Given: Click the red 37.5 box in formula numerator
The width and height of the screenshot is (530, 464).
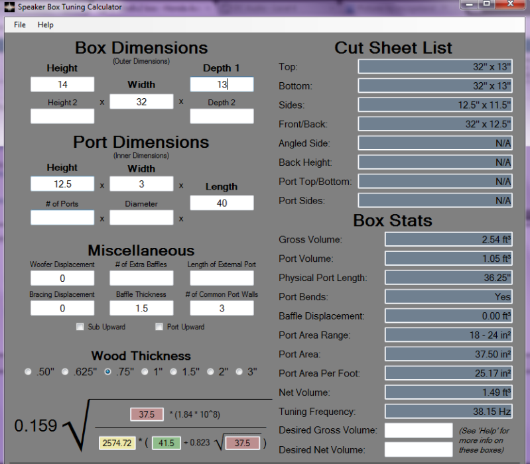Looking at the screenshot, I should 147,414.
